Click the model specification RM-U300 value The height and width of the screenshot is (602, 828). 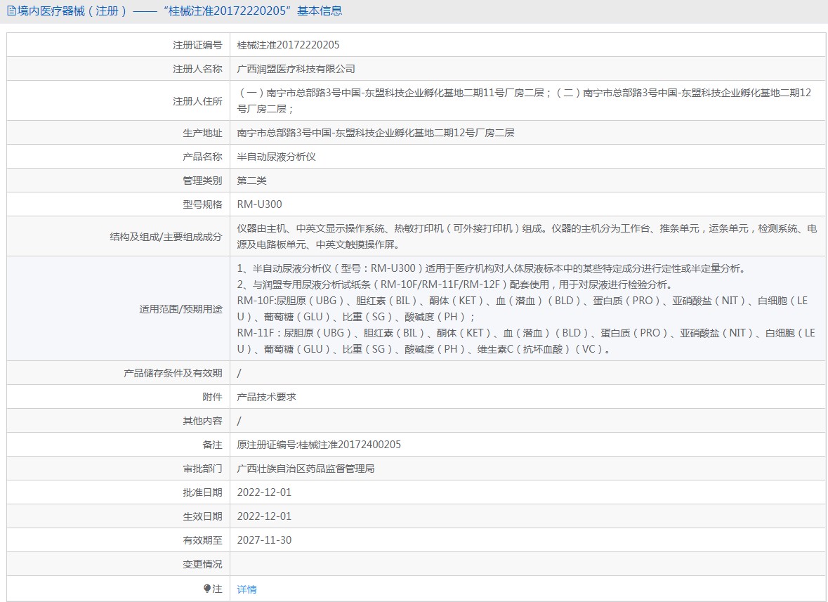(259, 204)
